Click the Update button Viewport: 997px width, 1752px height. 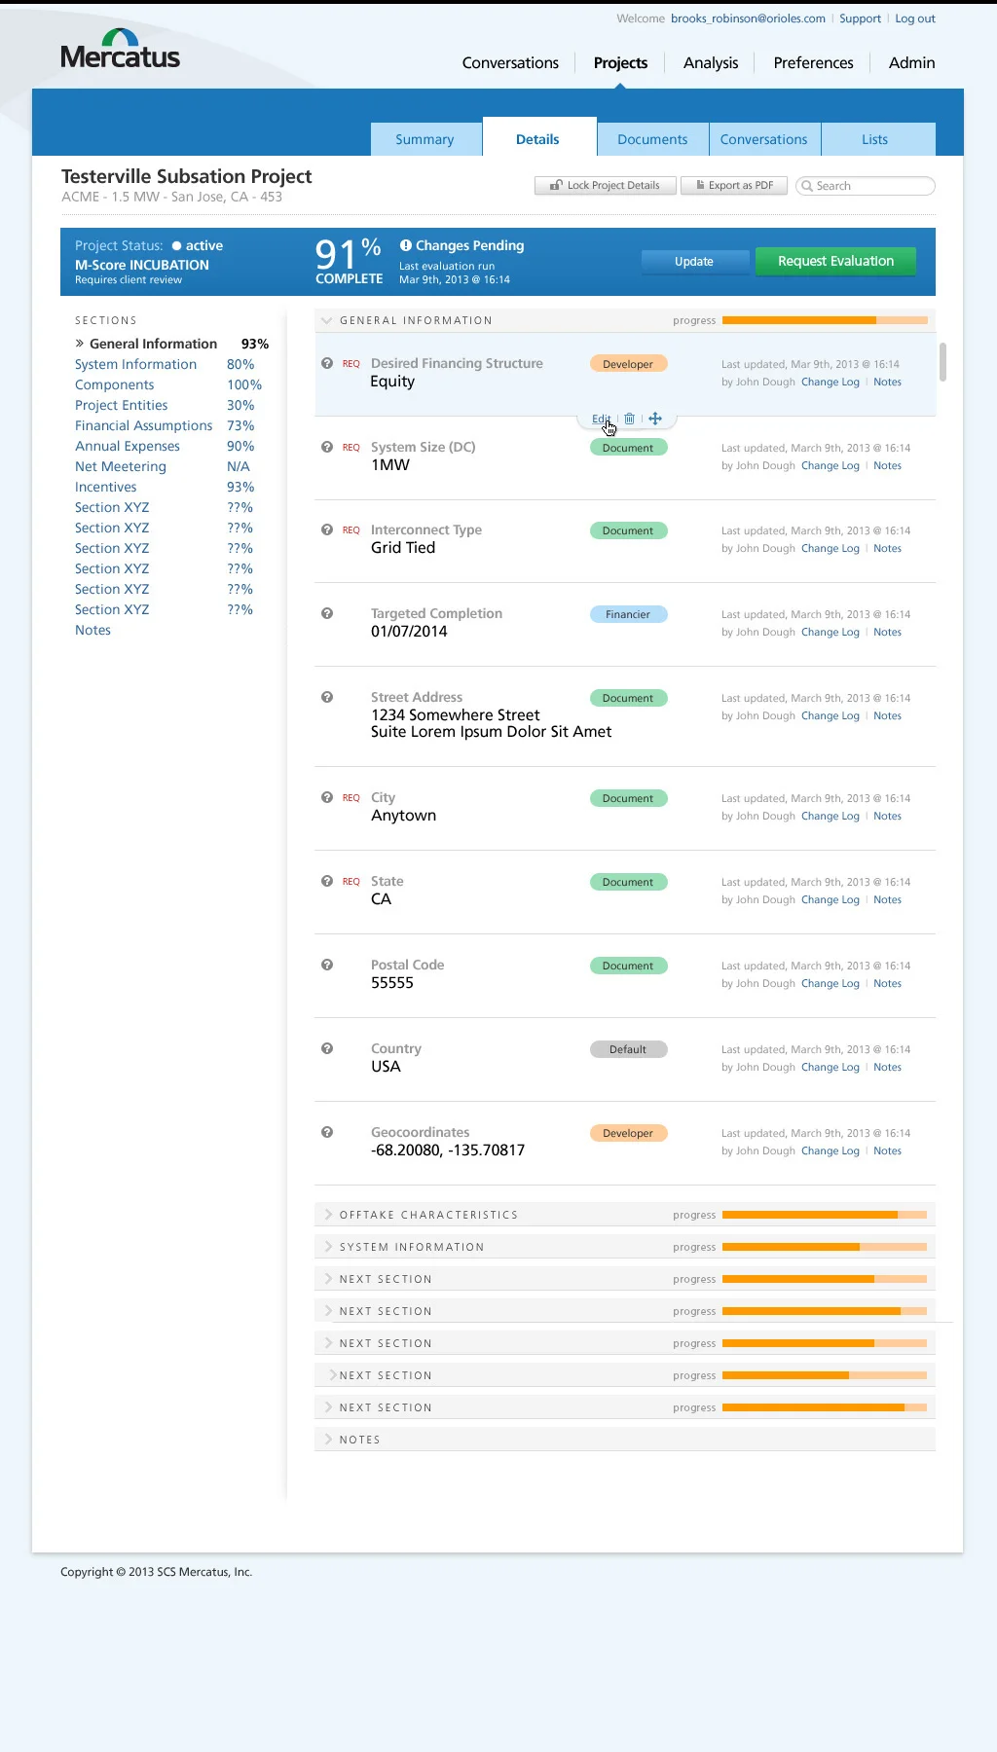tap(694, 261)
